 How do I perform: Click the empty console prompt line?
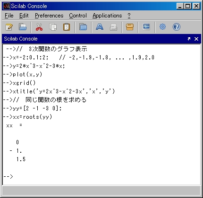click(101, 176)
